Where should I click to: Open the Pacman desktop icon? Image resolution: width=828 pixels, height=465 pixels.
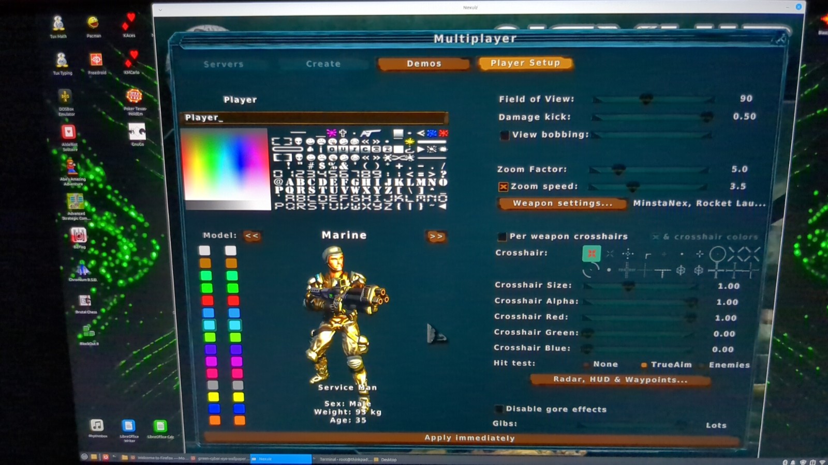point(93,27)
